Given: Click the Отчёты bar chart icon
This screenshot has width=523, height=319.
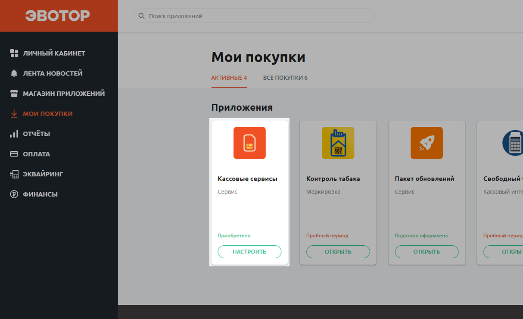Looking at the screenshot, I should (14, 134).
